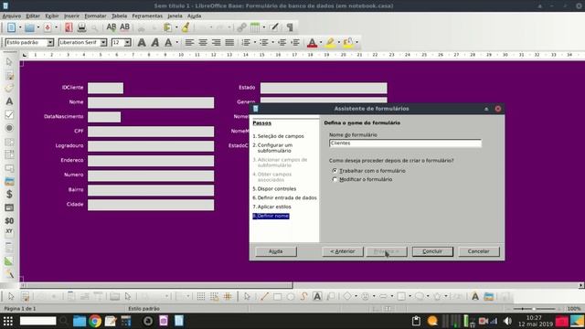This screenshot has height=329, width=585.
Task: Toggle formatting marks pilcrow icon
Action: [290, 27]
